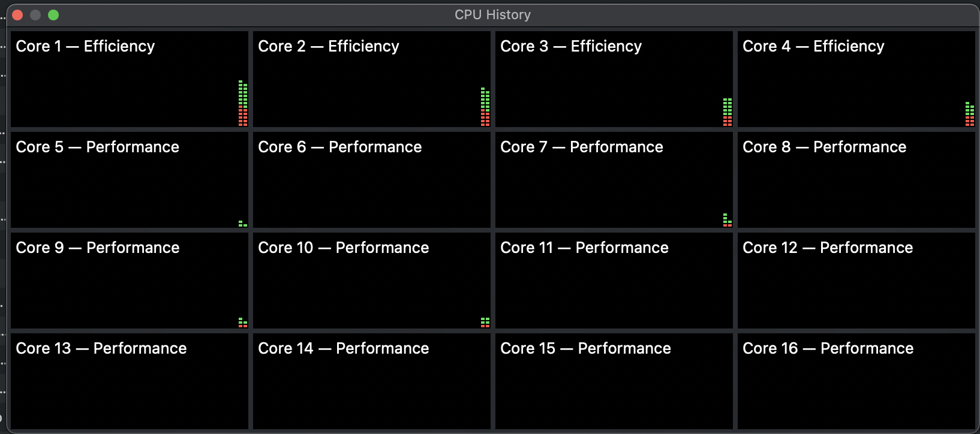980x434 pixels.
Task: Click the Core 5 Performance graph panel
Action: pos(129,180)
